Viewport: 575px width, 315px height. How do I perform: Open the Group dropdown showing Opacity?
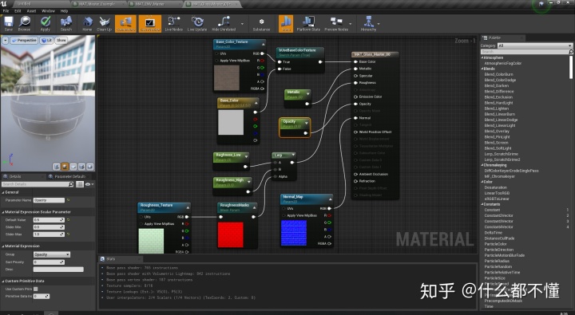tap(52, 254)
